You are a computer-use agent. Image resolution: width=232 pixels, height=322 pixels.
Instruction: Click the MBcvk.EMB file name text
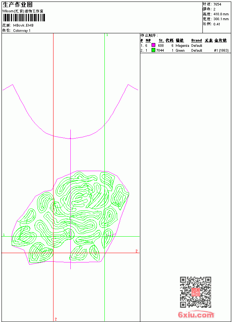point(23,25)
